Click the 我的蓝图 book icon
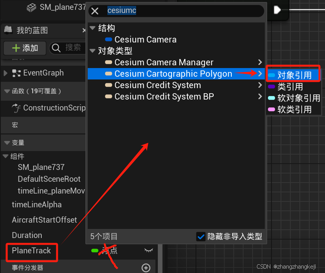This screenshot has height=273, width=325. click(x=8, y=30)
